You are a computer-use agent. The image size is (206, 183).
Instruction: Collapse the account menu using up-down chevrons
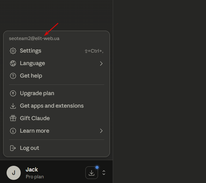click(104, 173)
